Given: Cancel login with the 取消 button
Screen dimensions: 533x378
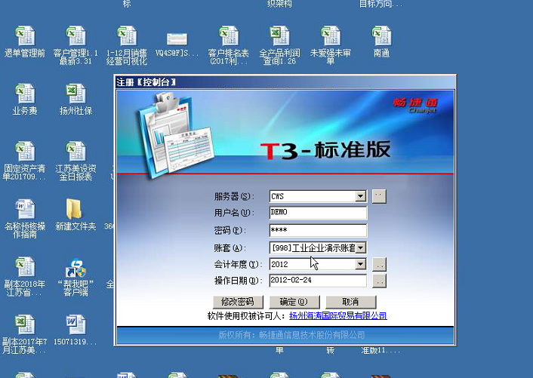Looking at the screenshot, I should (351, 302).
